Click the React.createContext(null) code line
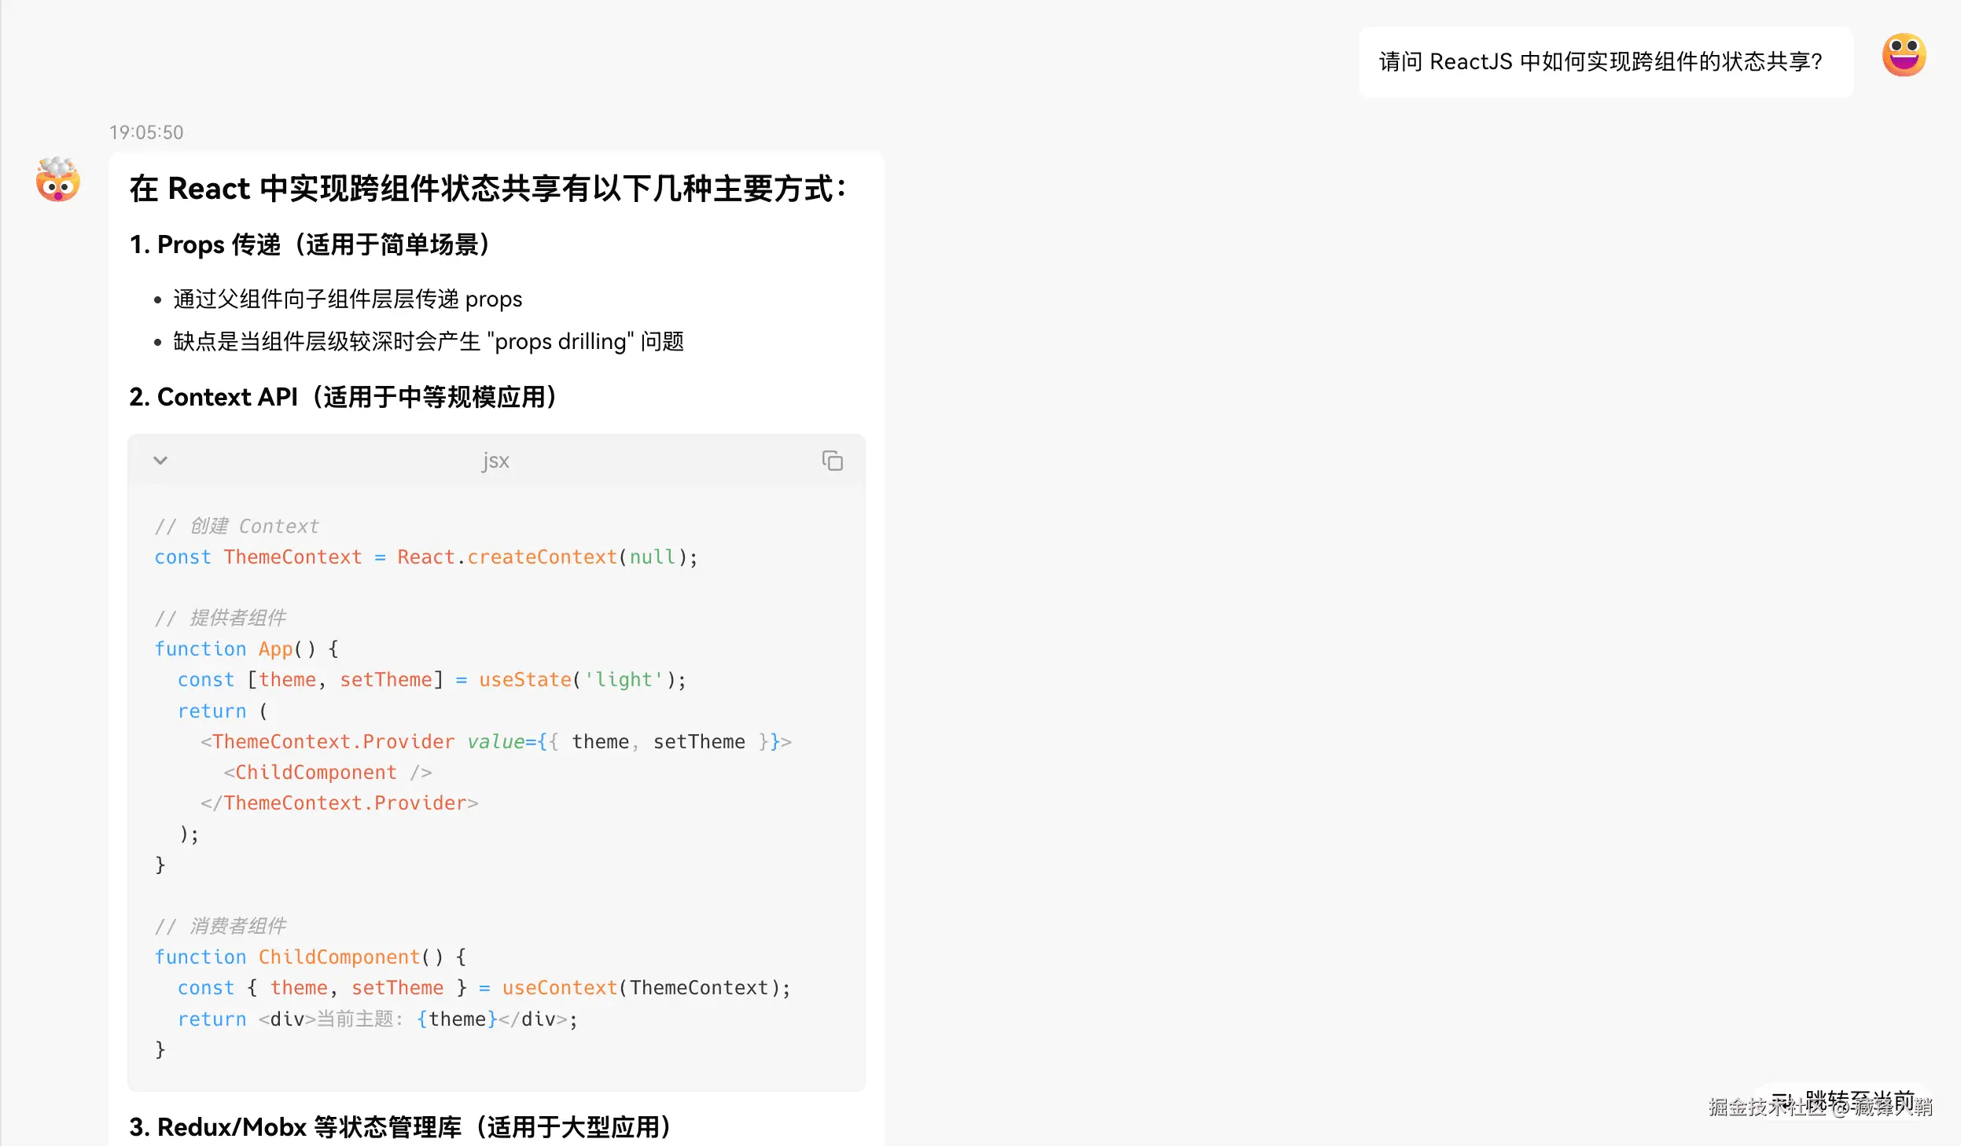This screenshot has width=1961, height=1146. tap(425, 557)
